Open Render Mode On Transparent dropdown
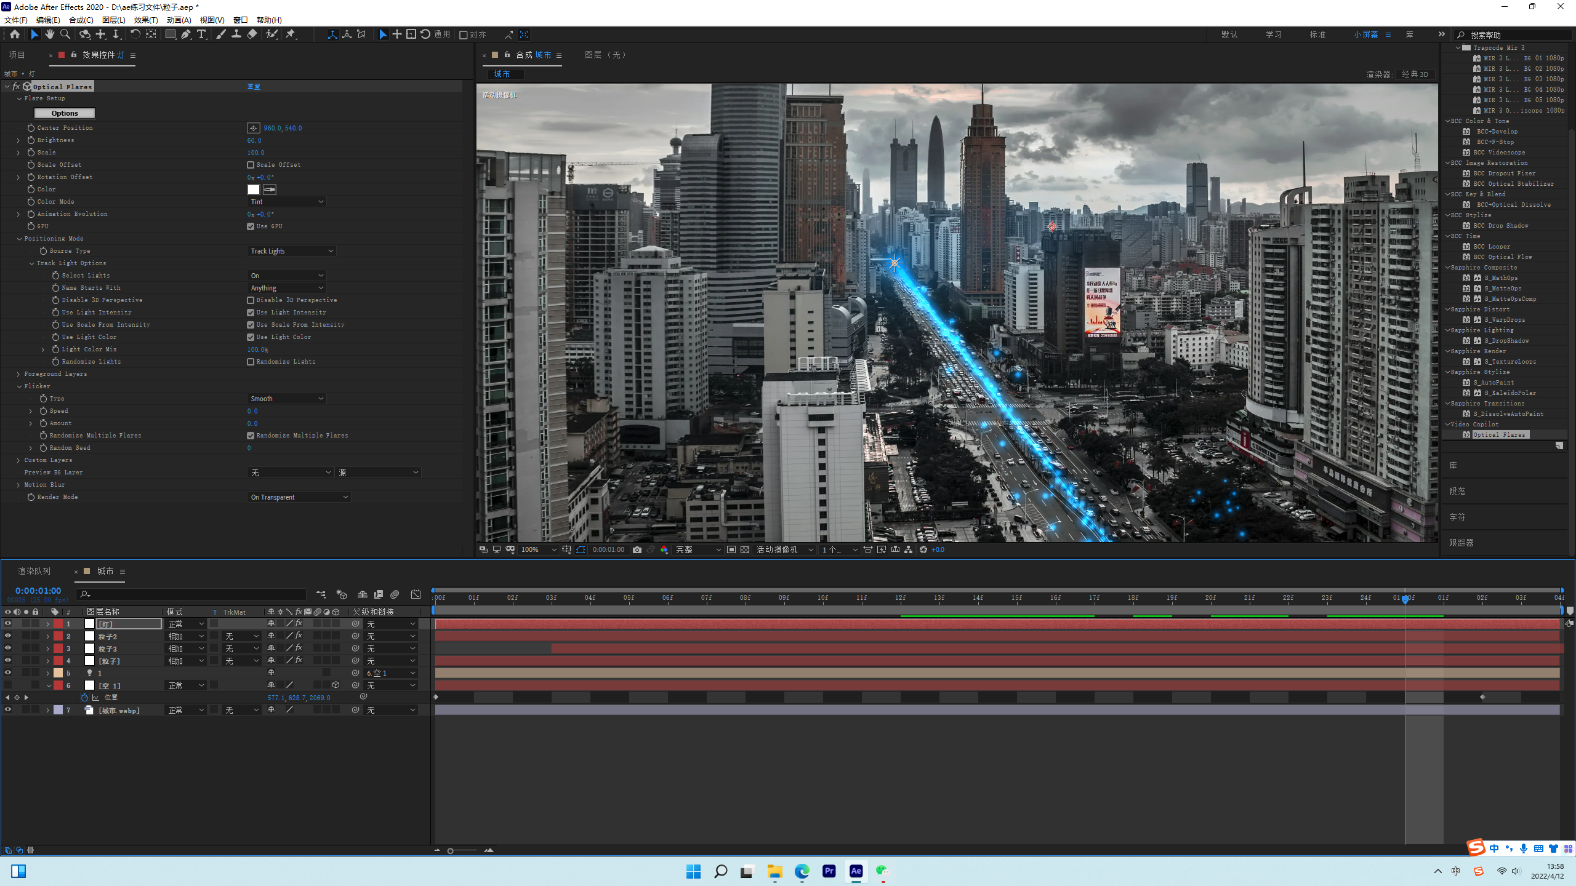 click(299, 497)
